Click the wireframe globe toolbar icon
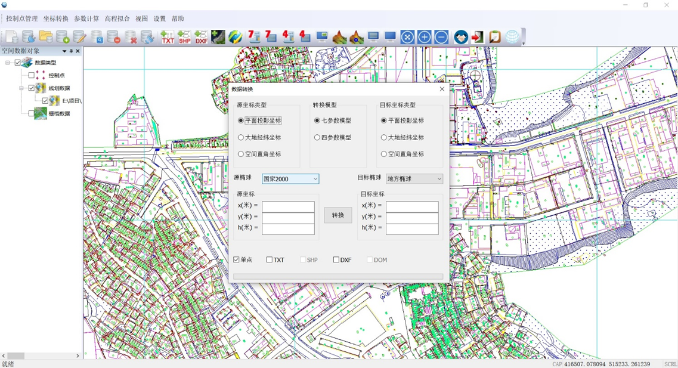The height and width of the screenshot is (368, 678). pos(512,38)
